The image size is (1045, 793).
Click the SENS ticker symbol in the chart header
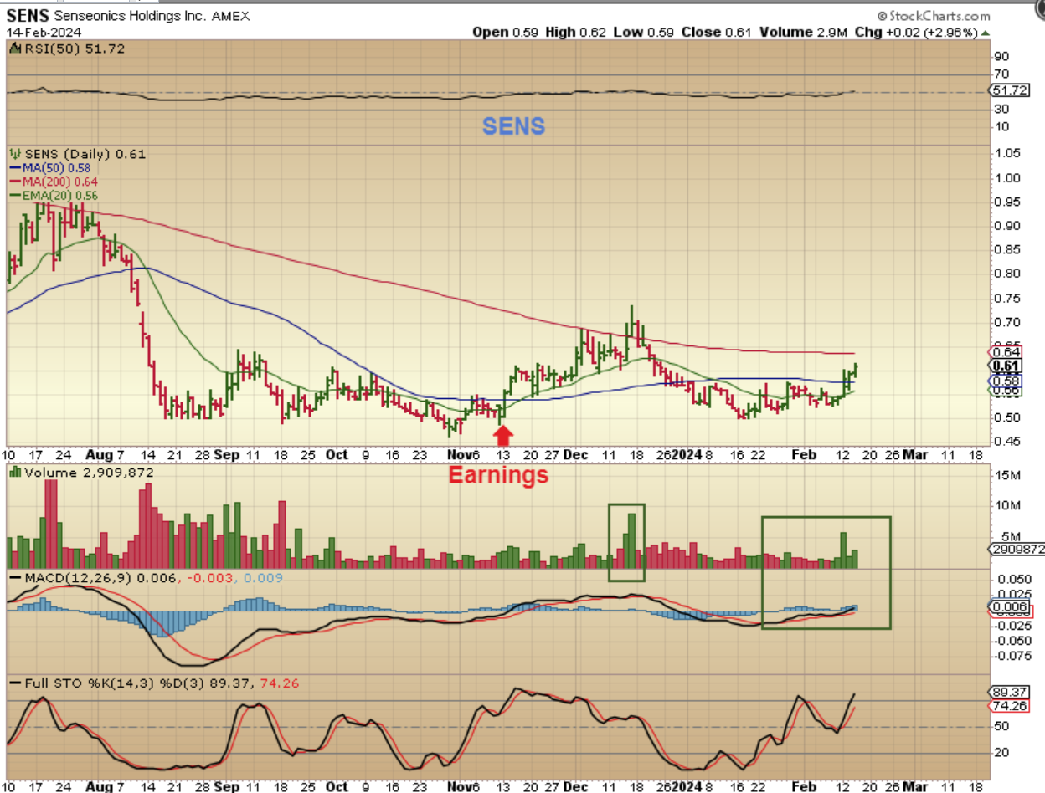click(x=27, y=16)
